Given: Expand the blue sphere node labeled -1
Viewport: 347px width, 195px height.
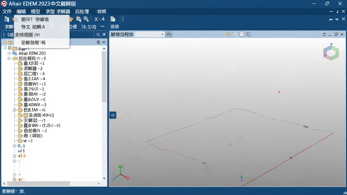Looking at the screenshot, I should click(14, 146).
